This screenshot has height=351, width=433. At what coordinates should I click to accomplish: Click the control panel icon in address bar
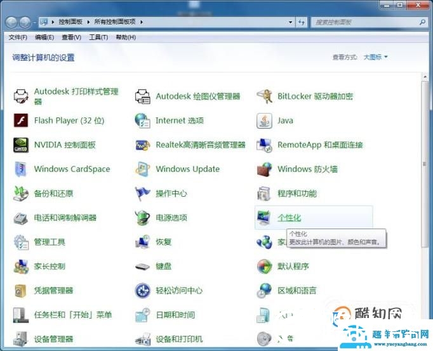(x=44, y=22)
